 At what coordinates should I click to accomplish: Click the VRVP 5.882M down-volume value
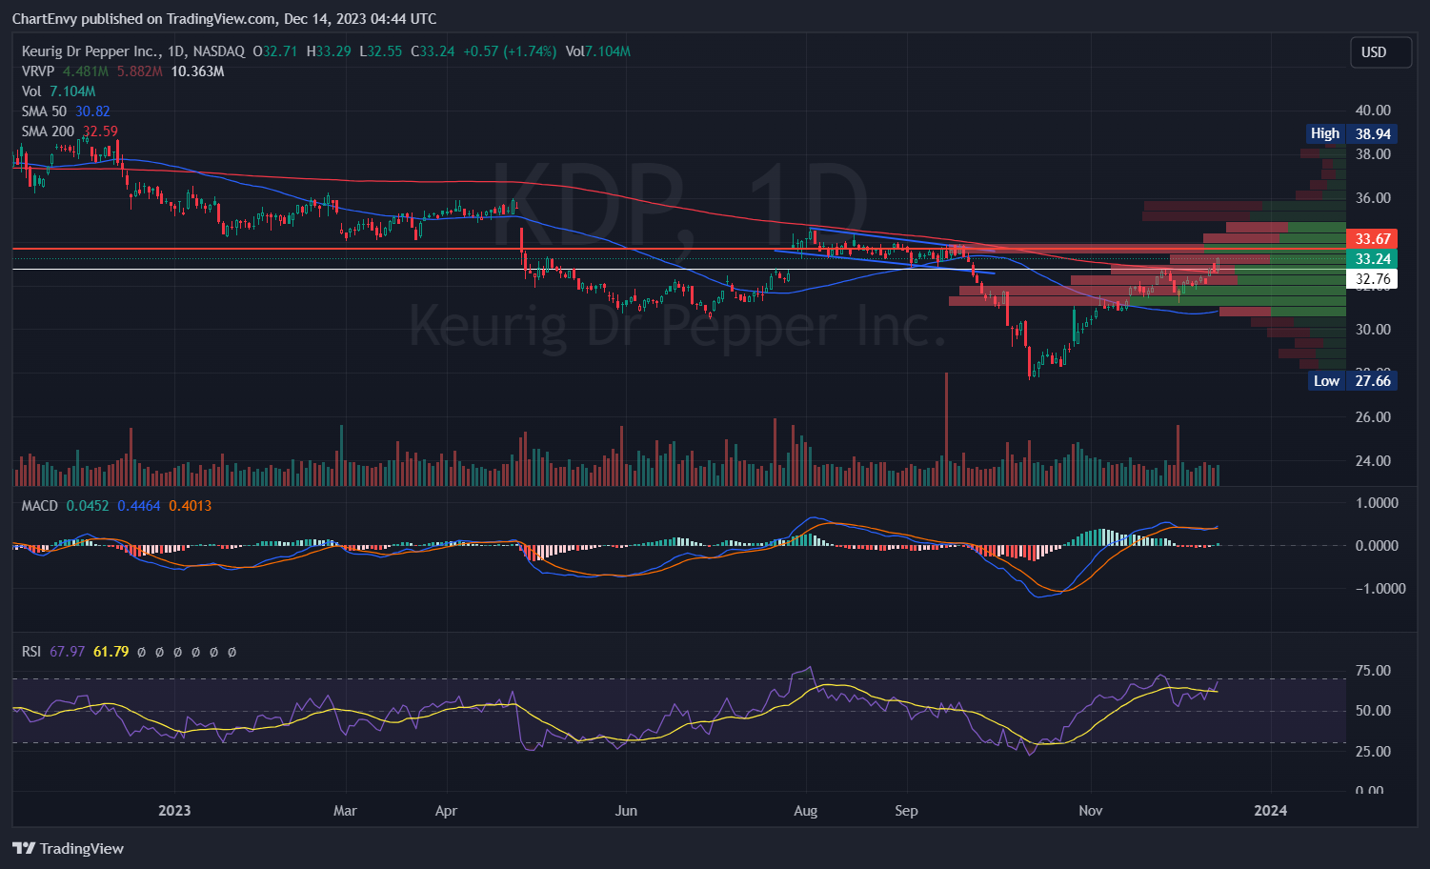140,71
